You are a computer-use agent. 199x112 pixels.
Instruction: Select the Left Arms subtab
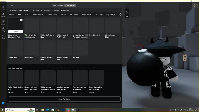[x=74, y=15]
